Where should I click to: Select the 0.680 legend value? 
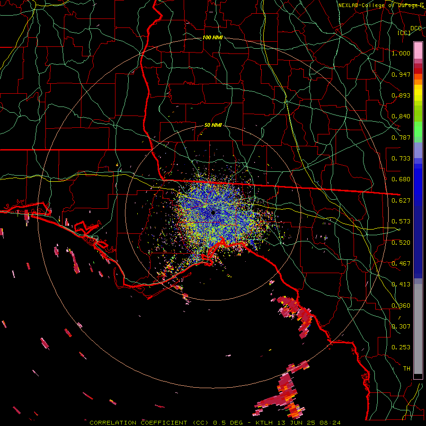click(x=401, y=179)
